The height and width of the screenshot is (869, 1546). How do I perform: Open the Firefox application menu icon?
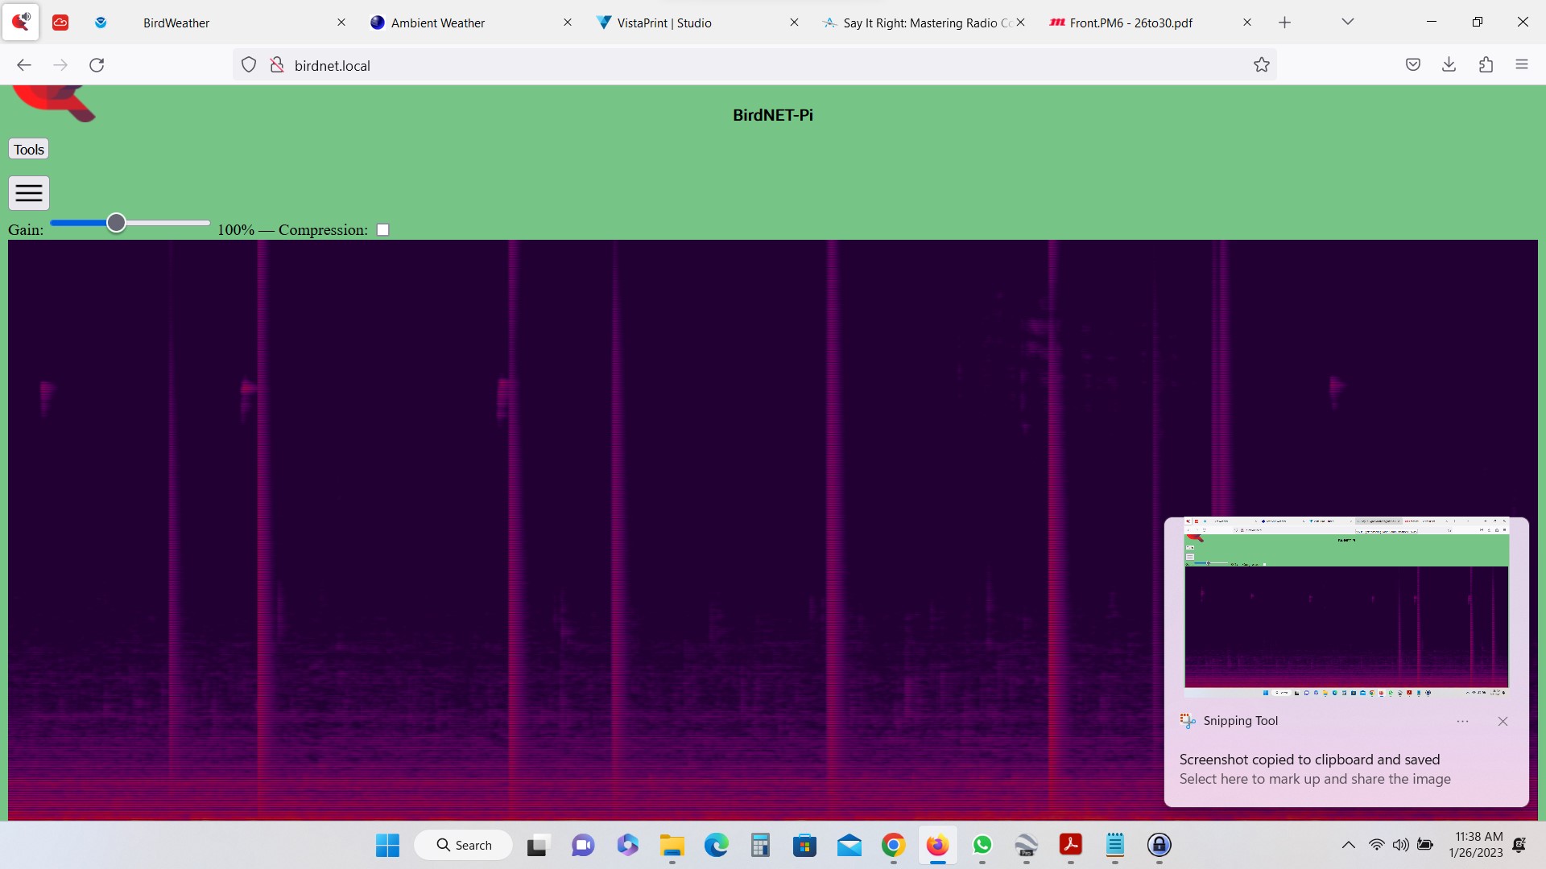(x=1521, y=65)
